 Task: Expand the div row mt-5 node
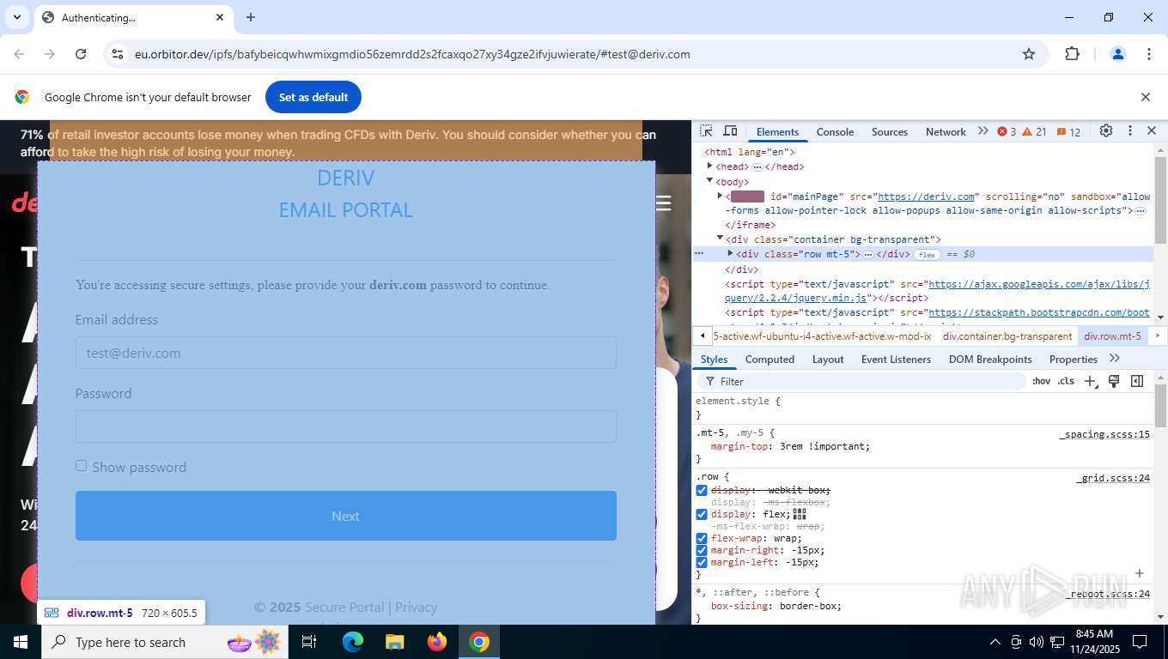(730, 254)
